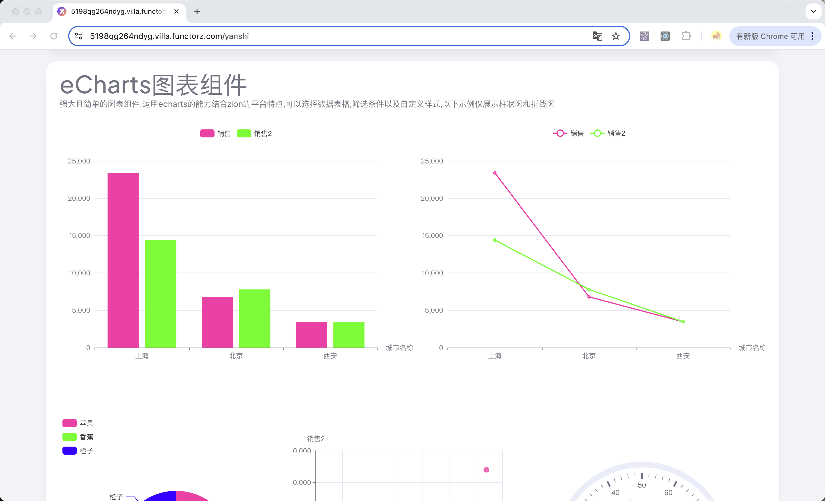Image resolution: width=825 pixels, height=501 pixels.
Task: Open Chrome's three-dot menu
Action: (x=813, y=36)
